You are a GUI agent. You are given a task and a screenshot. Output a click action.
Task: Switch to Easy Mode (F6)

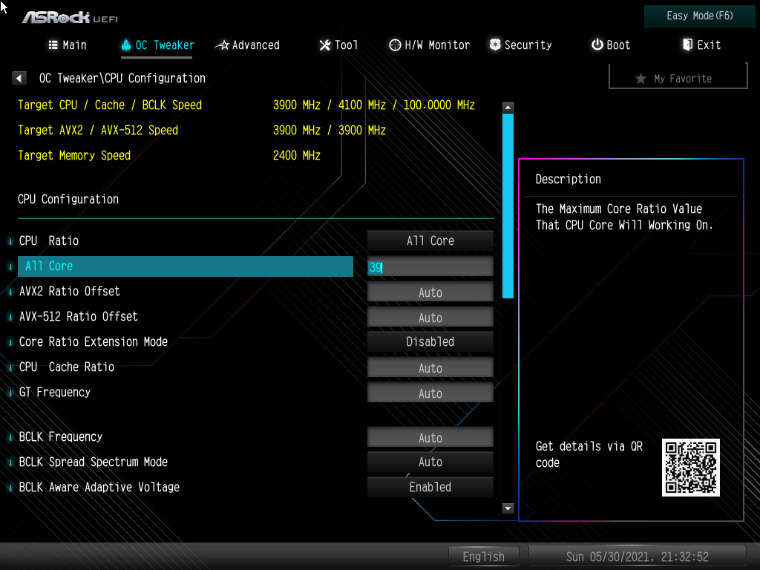point(699,16)
